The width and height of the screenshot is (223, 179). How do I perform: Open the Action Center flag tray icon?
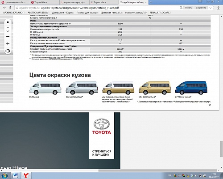pyautogui.click(x=179, y=176)
